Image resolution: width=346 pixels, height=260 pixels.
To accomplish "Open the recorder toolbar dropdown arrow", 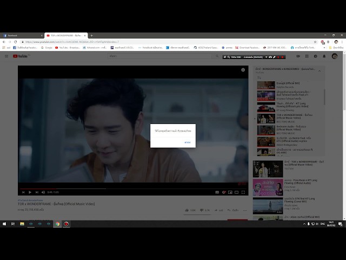I will pyautogui.click(x=266, y=57).
